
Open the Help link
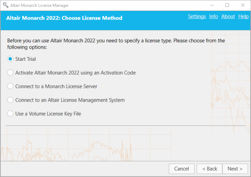[243, 16]
